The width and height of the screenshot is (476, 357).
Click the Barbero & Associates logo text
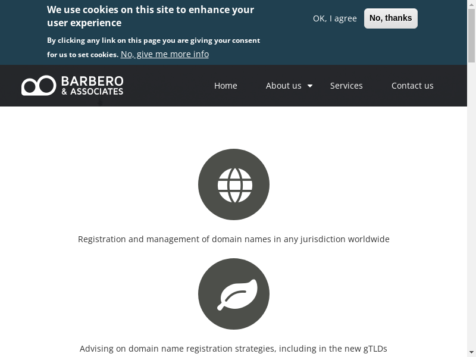(x=92, y=85)
